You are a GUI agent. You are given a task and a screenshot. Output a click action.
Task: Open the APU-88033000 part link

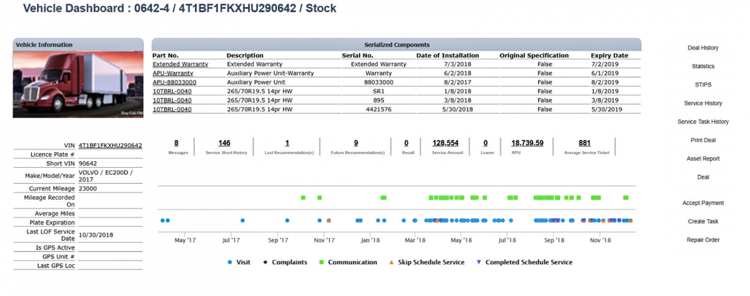(x=174, y=82)
